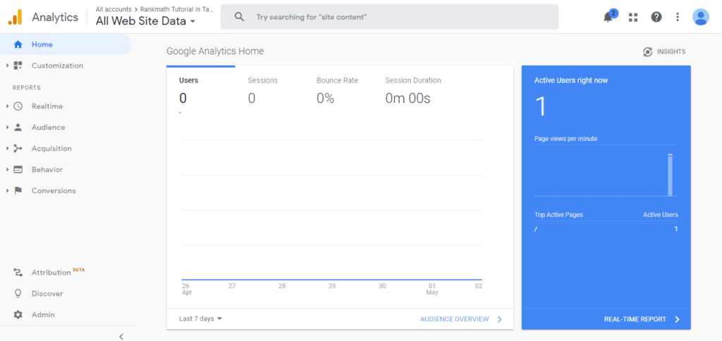Open the Audience Overview link
Screen dimensions: 722x341
coord(461,319)
